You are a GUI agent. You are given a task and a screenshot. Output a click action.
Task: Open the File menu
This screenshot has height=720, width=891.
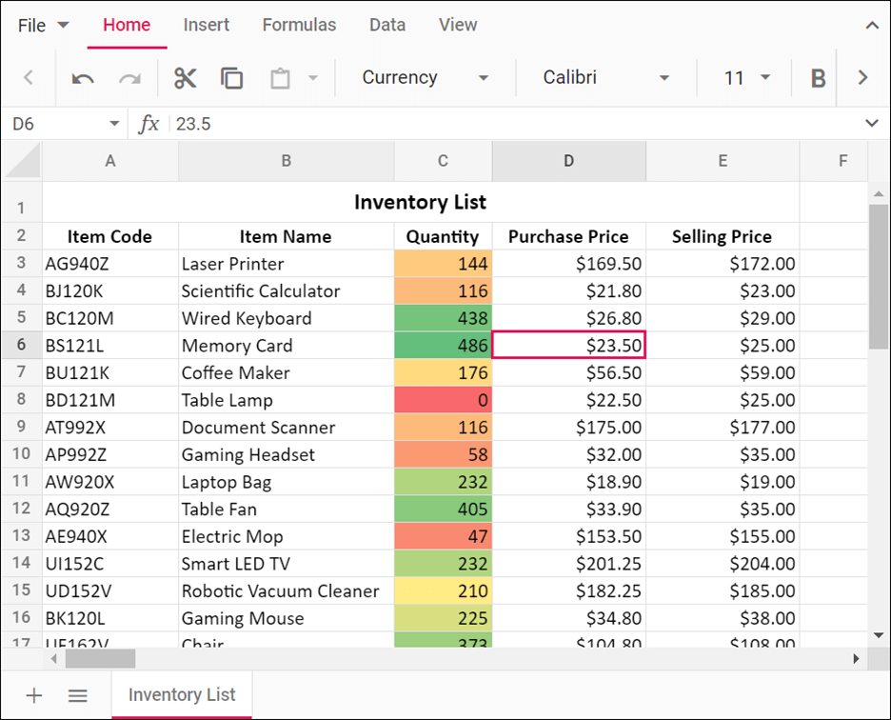click(43, 25)
